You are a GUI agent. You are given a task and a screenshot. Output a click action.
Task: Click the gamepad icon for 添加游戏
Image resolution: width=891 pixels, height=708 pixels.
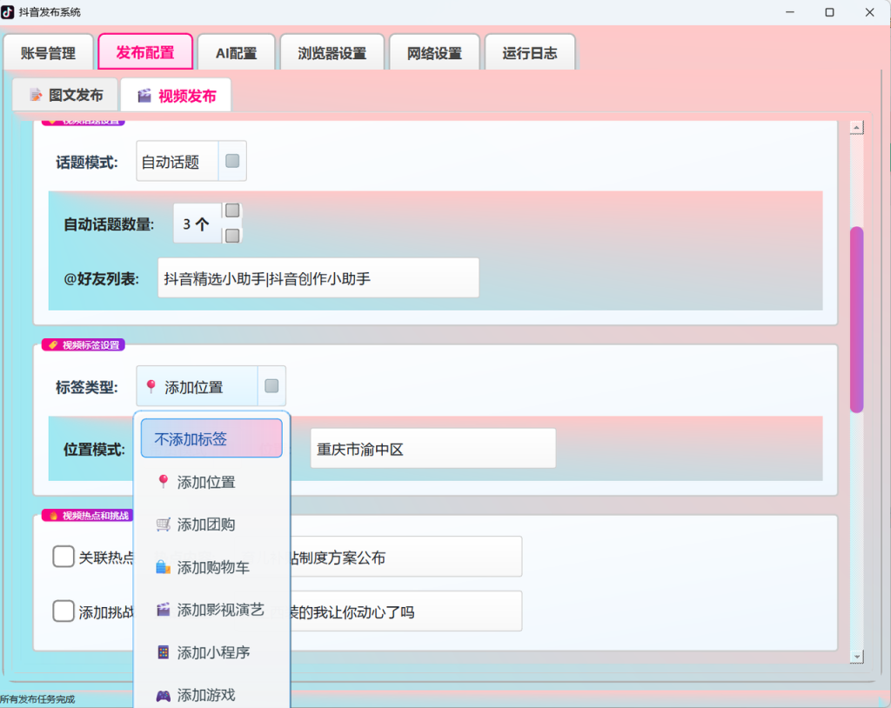163,695
